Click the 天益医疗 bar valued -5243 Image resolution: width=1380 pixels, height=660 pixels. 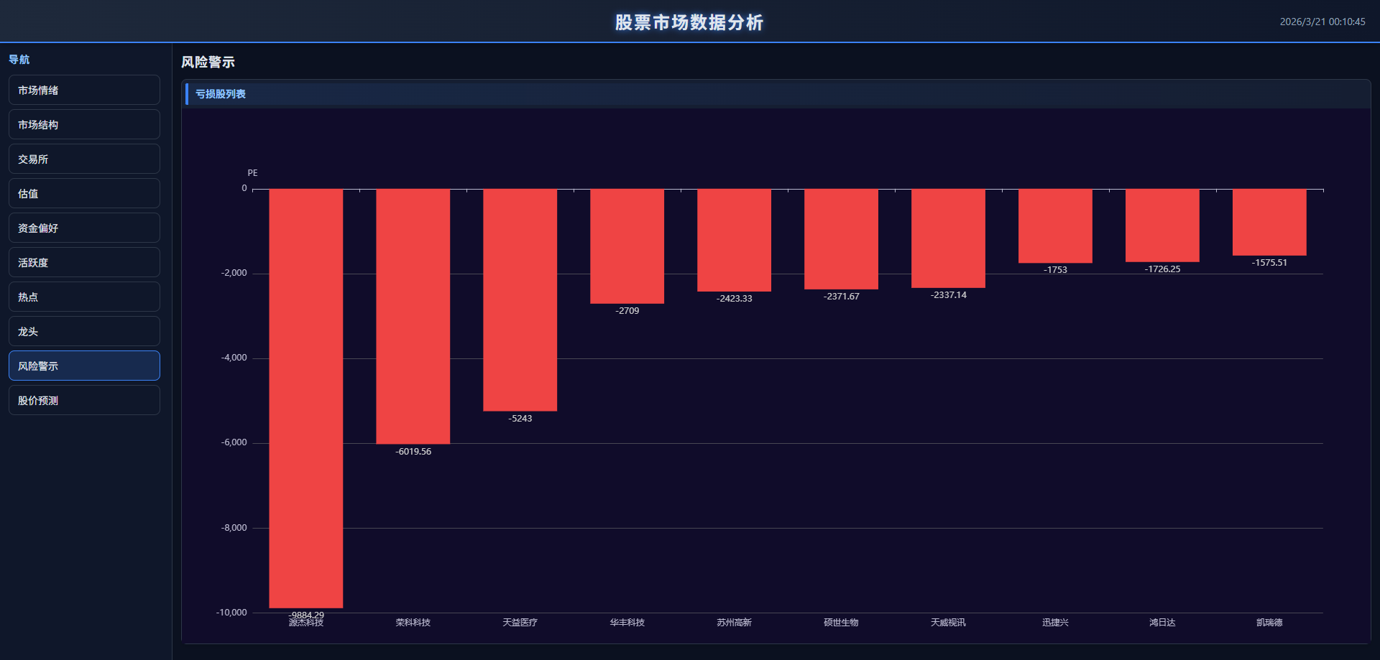[520, 300]
